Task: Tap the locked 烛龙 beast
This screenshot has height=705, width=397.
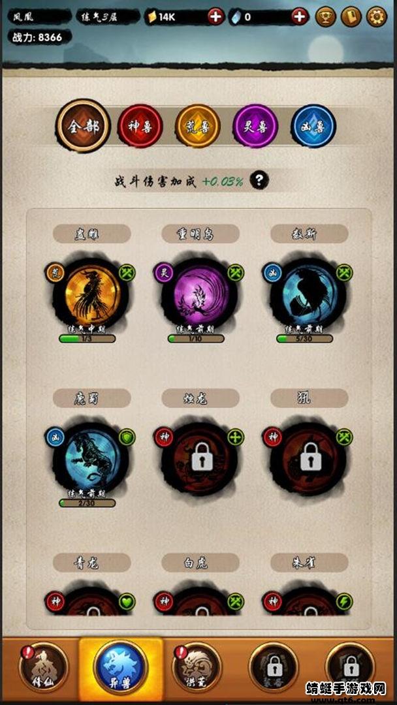Action: pos(200,460)
